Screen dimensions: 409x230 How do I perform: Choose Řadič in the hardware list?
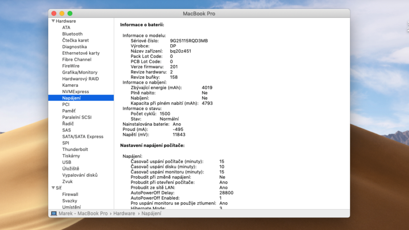coord(68,124)
